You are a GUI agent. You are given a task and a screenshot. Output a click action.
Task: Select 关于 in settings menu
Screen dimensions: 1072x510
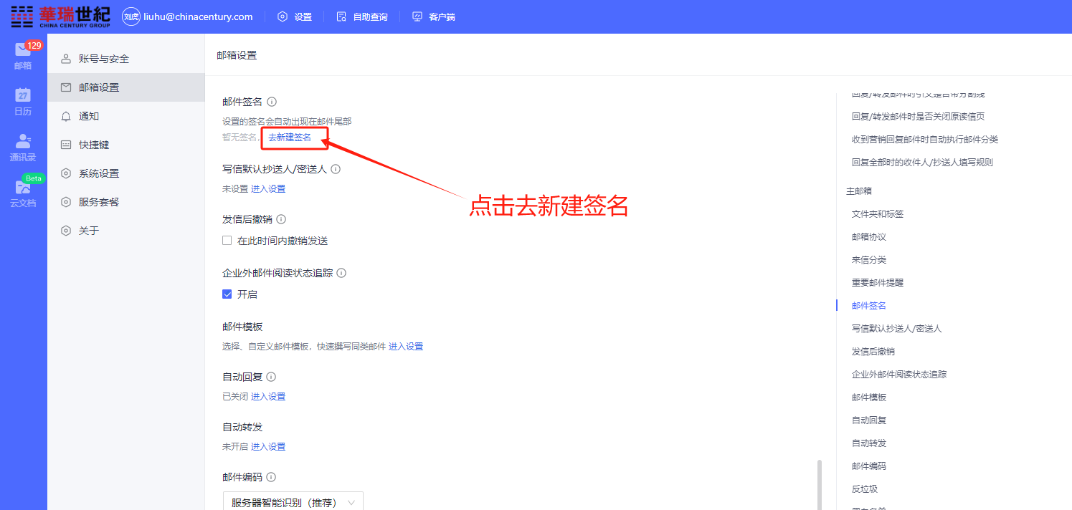click(126, 231)
